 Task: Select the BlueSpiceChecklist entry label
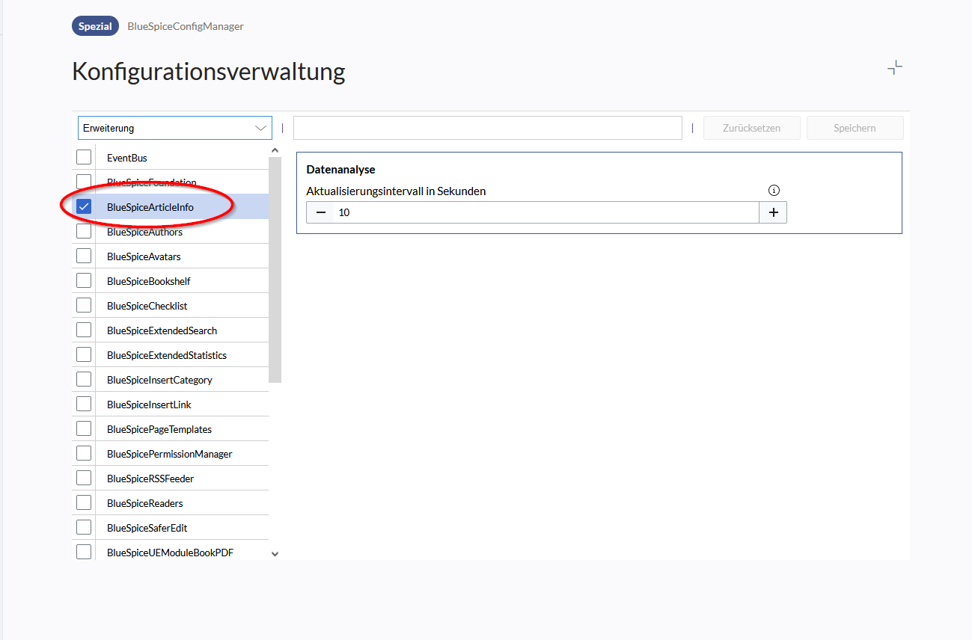point(147,306)
